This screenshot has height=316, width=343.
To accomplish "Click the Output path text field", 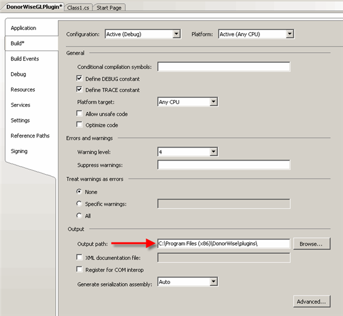I will 224,244.
